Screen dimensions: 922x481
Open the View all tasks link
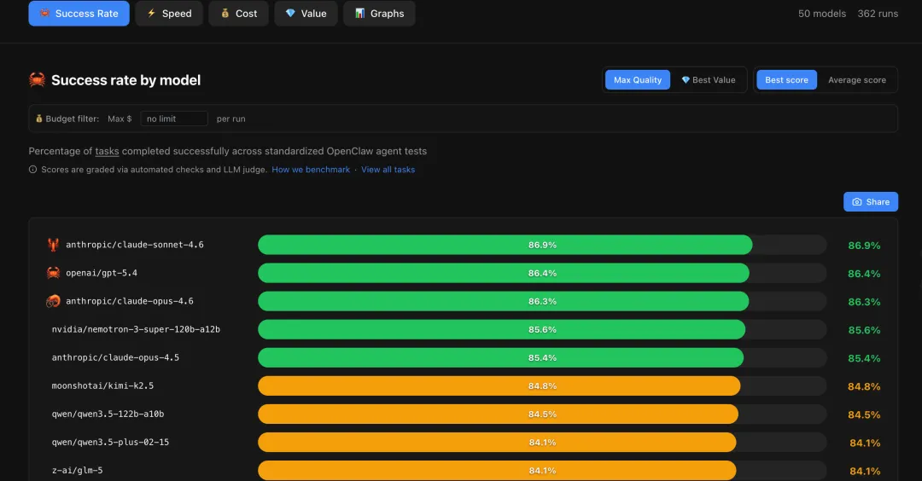click(x=388, y=169)
